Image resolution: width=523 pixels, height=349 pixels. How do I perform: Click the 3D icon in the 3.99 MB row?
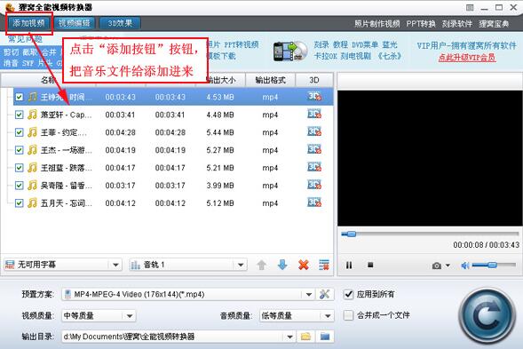(x=314, y=185)
